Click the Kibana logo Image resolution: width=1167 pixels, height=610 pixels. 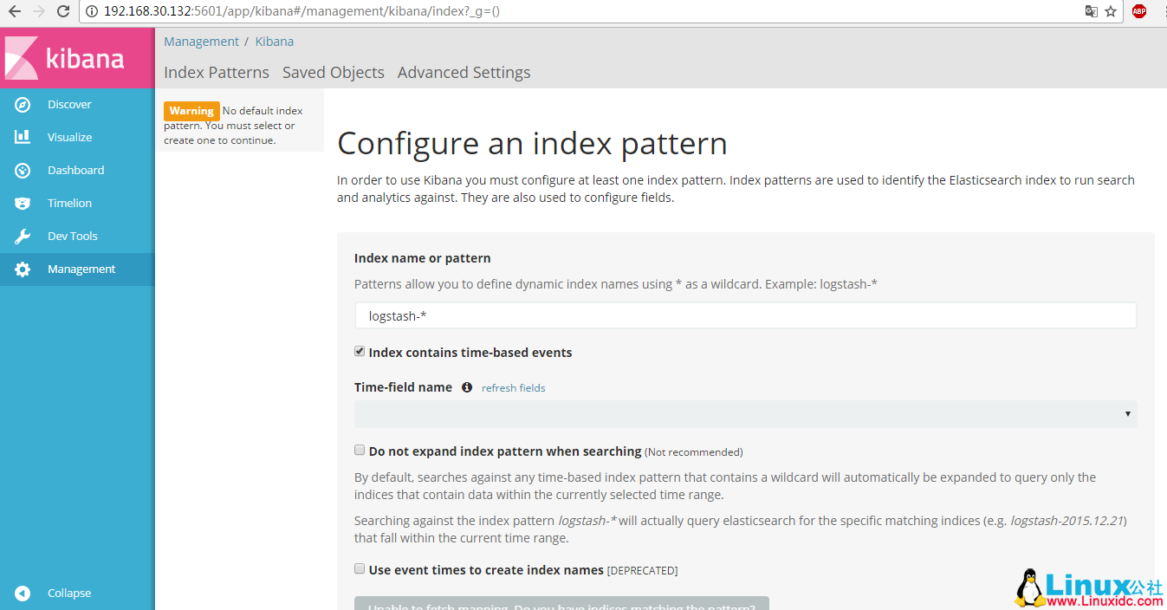pyautogui.click(x=65, y=58)
